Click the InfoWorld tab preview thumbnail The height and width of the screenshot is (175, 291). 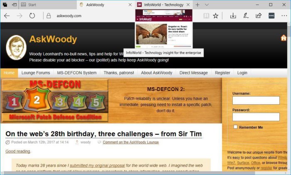[164, 29]
